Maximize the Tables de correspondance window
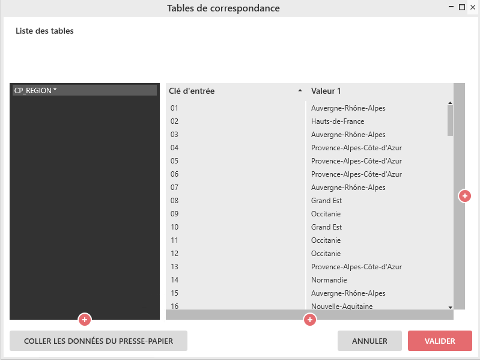The width and height of the screenshot is (480, 360). 462,7
